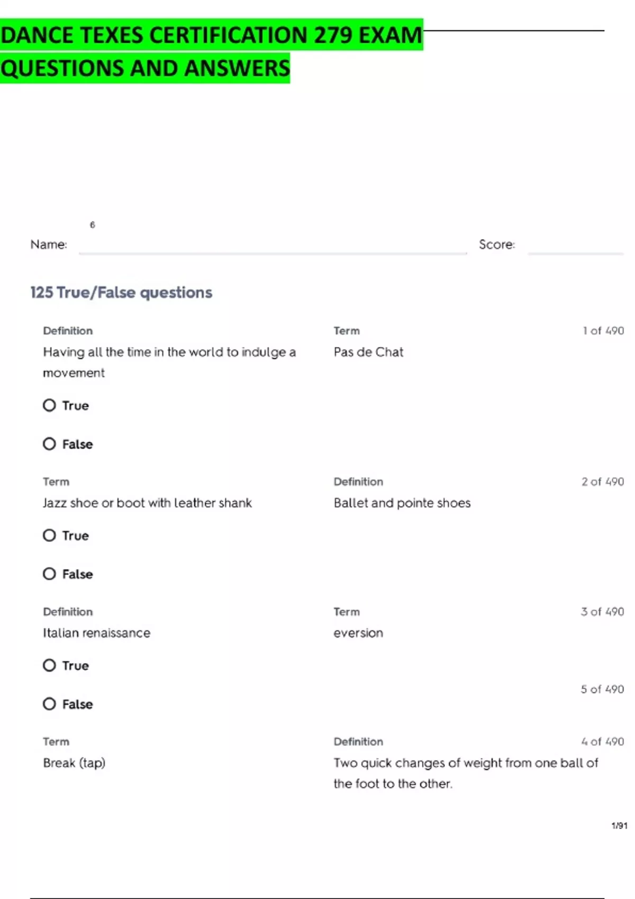Click the "Jazz shoe or boot with leather shank" text
Screen dimensions: 635x899
pos(147,503)
